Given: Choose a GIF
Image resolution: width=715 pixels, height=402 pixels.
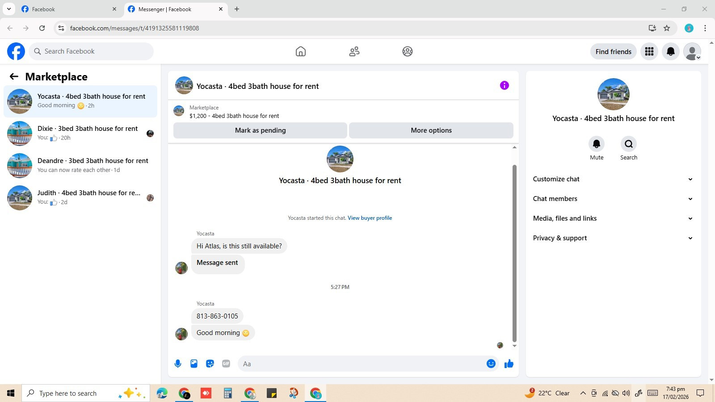Looking at the screenshot, I should tap(226, 364).
